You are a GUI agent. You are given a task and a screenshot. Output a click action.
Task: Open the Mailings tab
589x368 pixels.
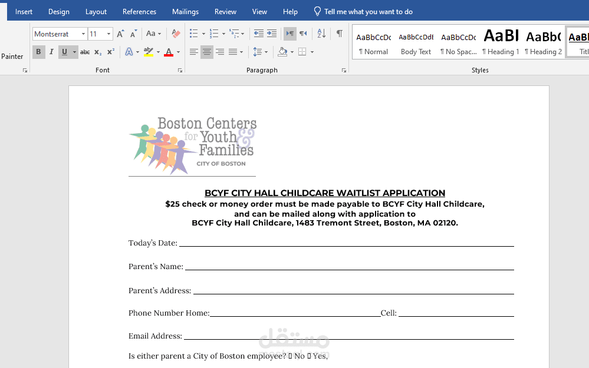click(185, 12)
